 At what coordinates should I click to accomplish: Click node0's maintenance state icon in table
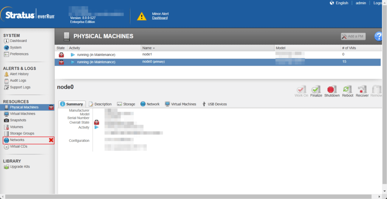pos(61,62)
